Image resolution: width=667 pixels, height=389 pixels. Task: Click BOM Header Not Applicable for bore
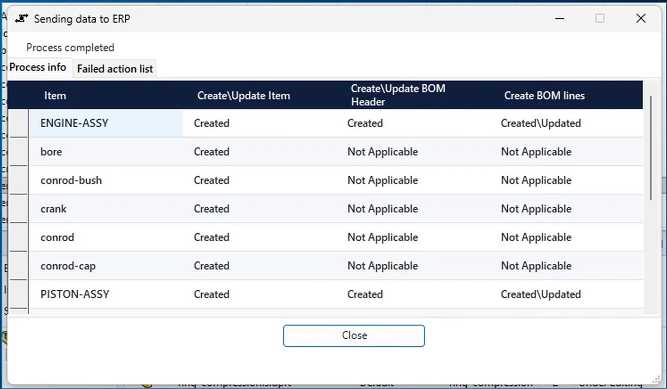point(383,151)
